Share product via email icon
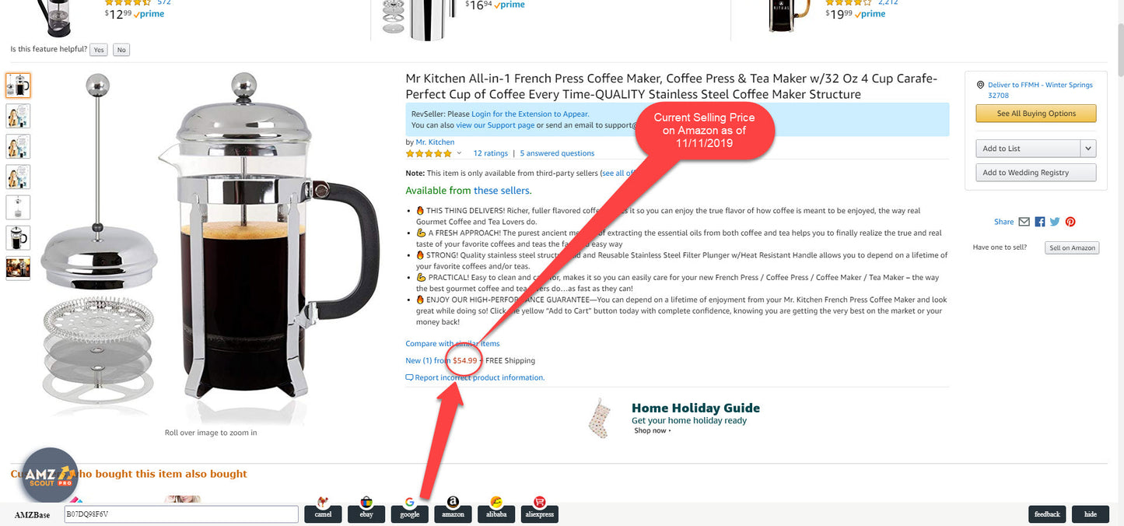Image resolution: width=1124 pixels, height=526 pixels. pyautogui.click(x=1024, y=222)
